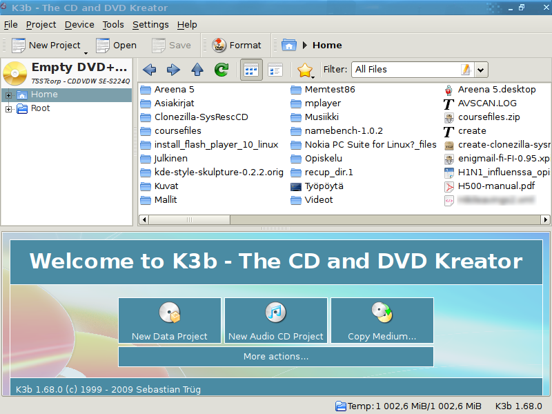The image size is (552, 414).
Task: Select the H500-manual.pdf file
Action: (490, 186)
